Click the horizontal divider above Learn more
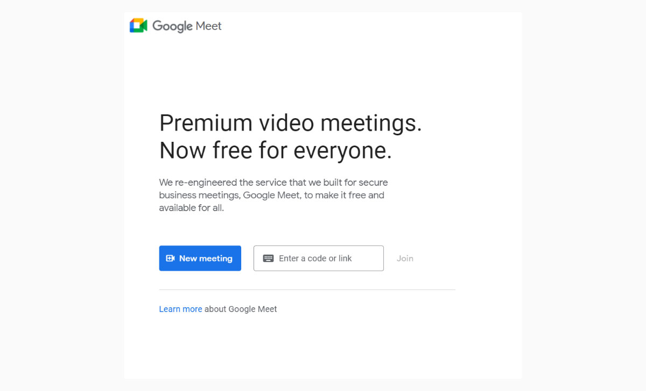This screenshot has height=391, width=646. [x=307, y=290]
